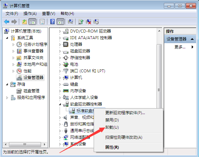
Task: Click the device list scroll up arrow
Action: (159, 31)
